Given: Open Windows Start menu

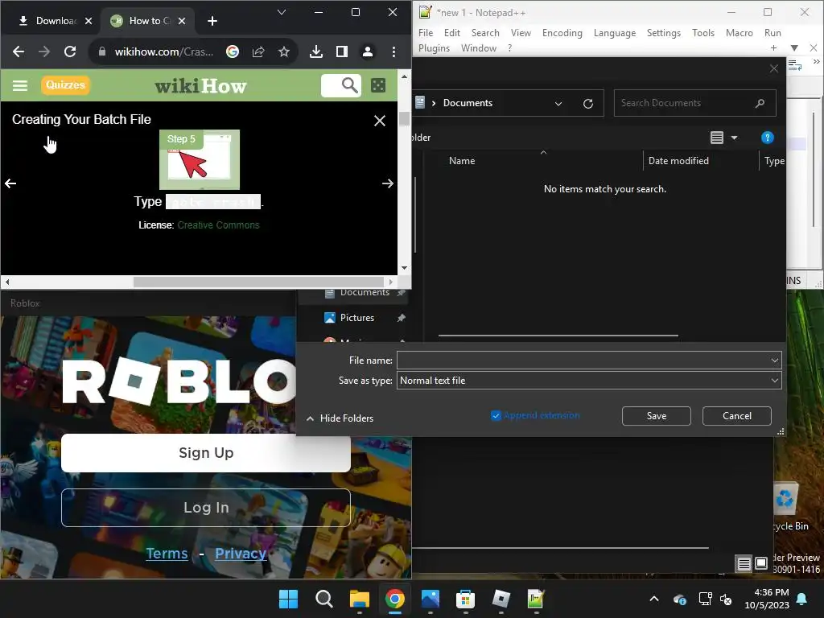Looking at the screenshot, I should click(x=288, y=599).
